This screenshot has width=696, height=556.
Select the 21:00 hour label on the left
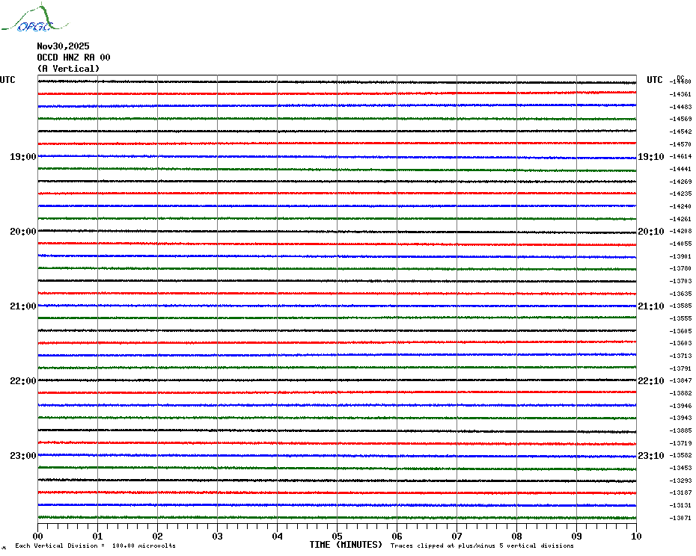point(22,306)
